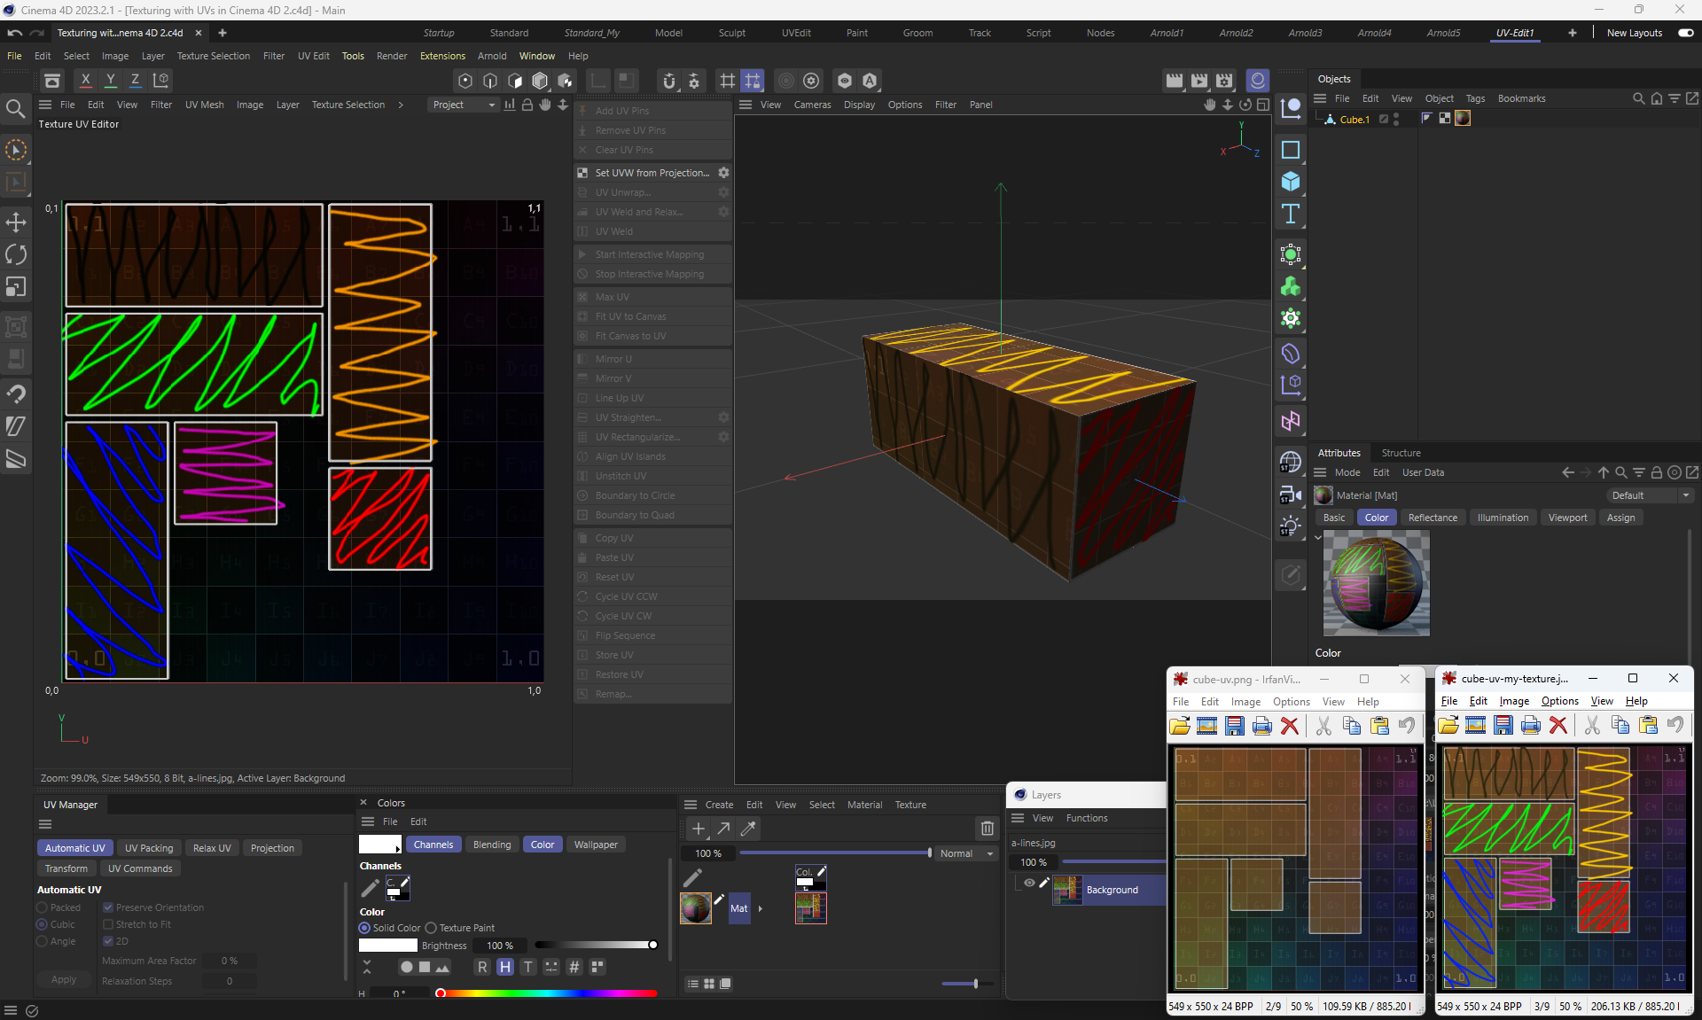Open the Project dropdown in UV editor
Image resolution: width=1702 pixels, height=1020 pixels.
tap(464, 105)
